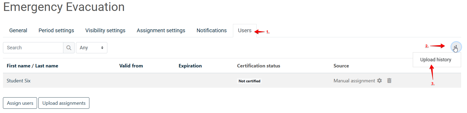Sort by Valid from column
The height and width of the screenshot is (113, 467).
[x=131, y=66]
